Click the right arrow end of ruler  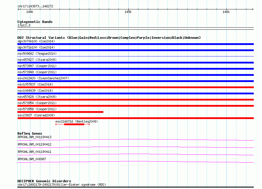(x=253, y=9)
